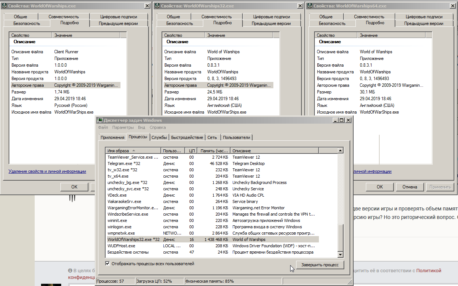Click the Завершить процесс button
This screenshot has width=458, height=286.
pos(320,265)
